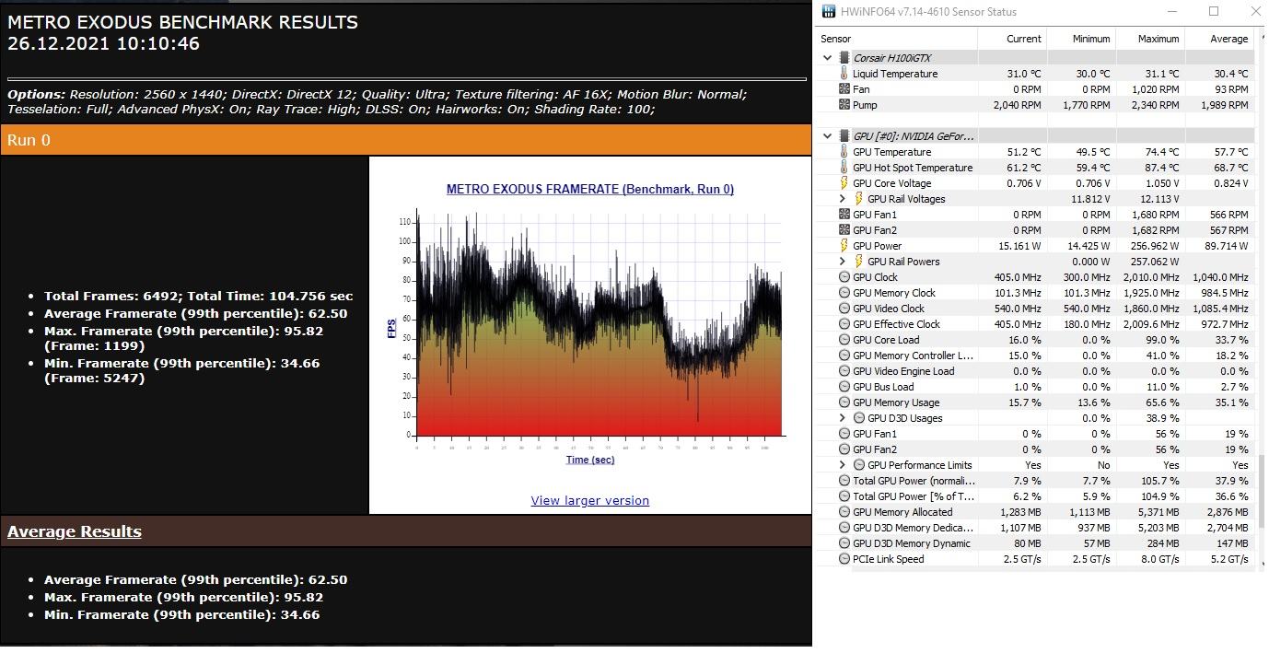Click the GPU D3D Usages round icon
1269x653 pixels.
pos(859,418)
